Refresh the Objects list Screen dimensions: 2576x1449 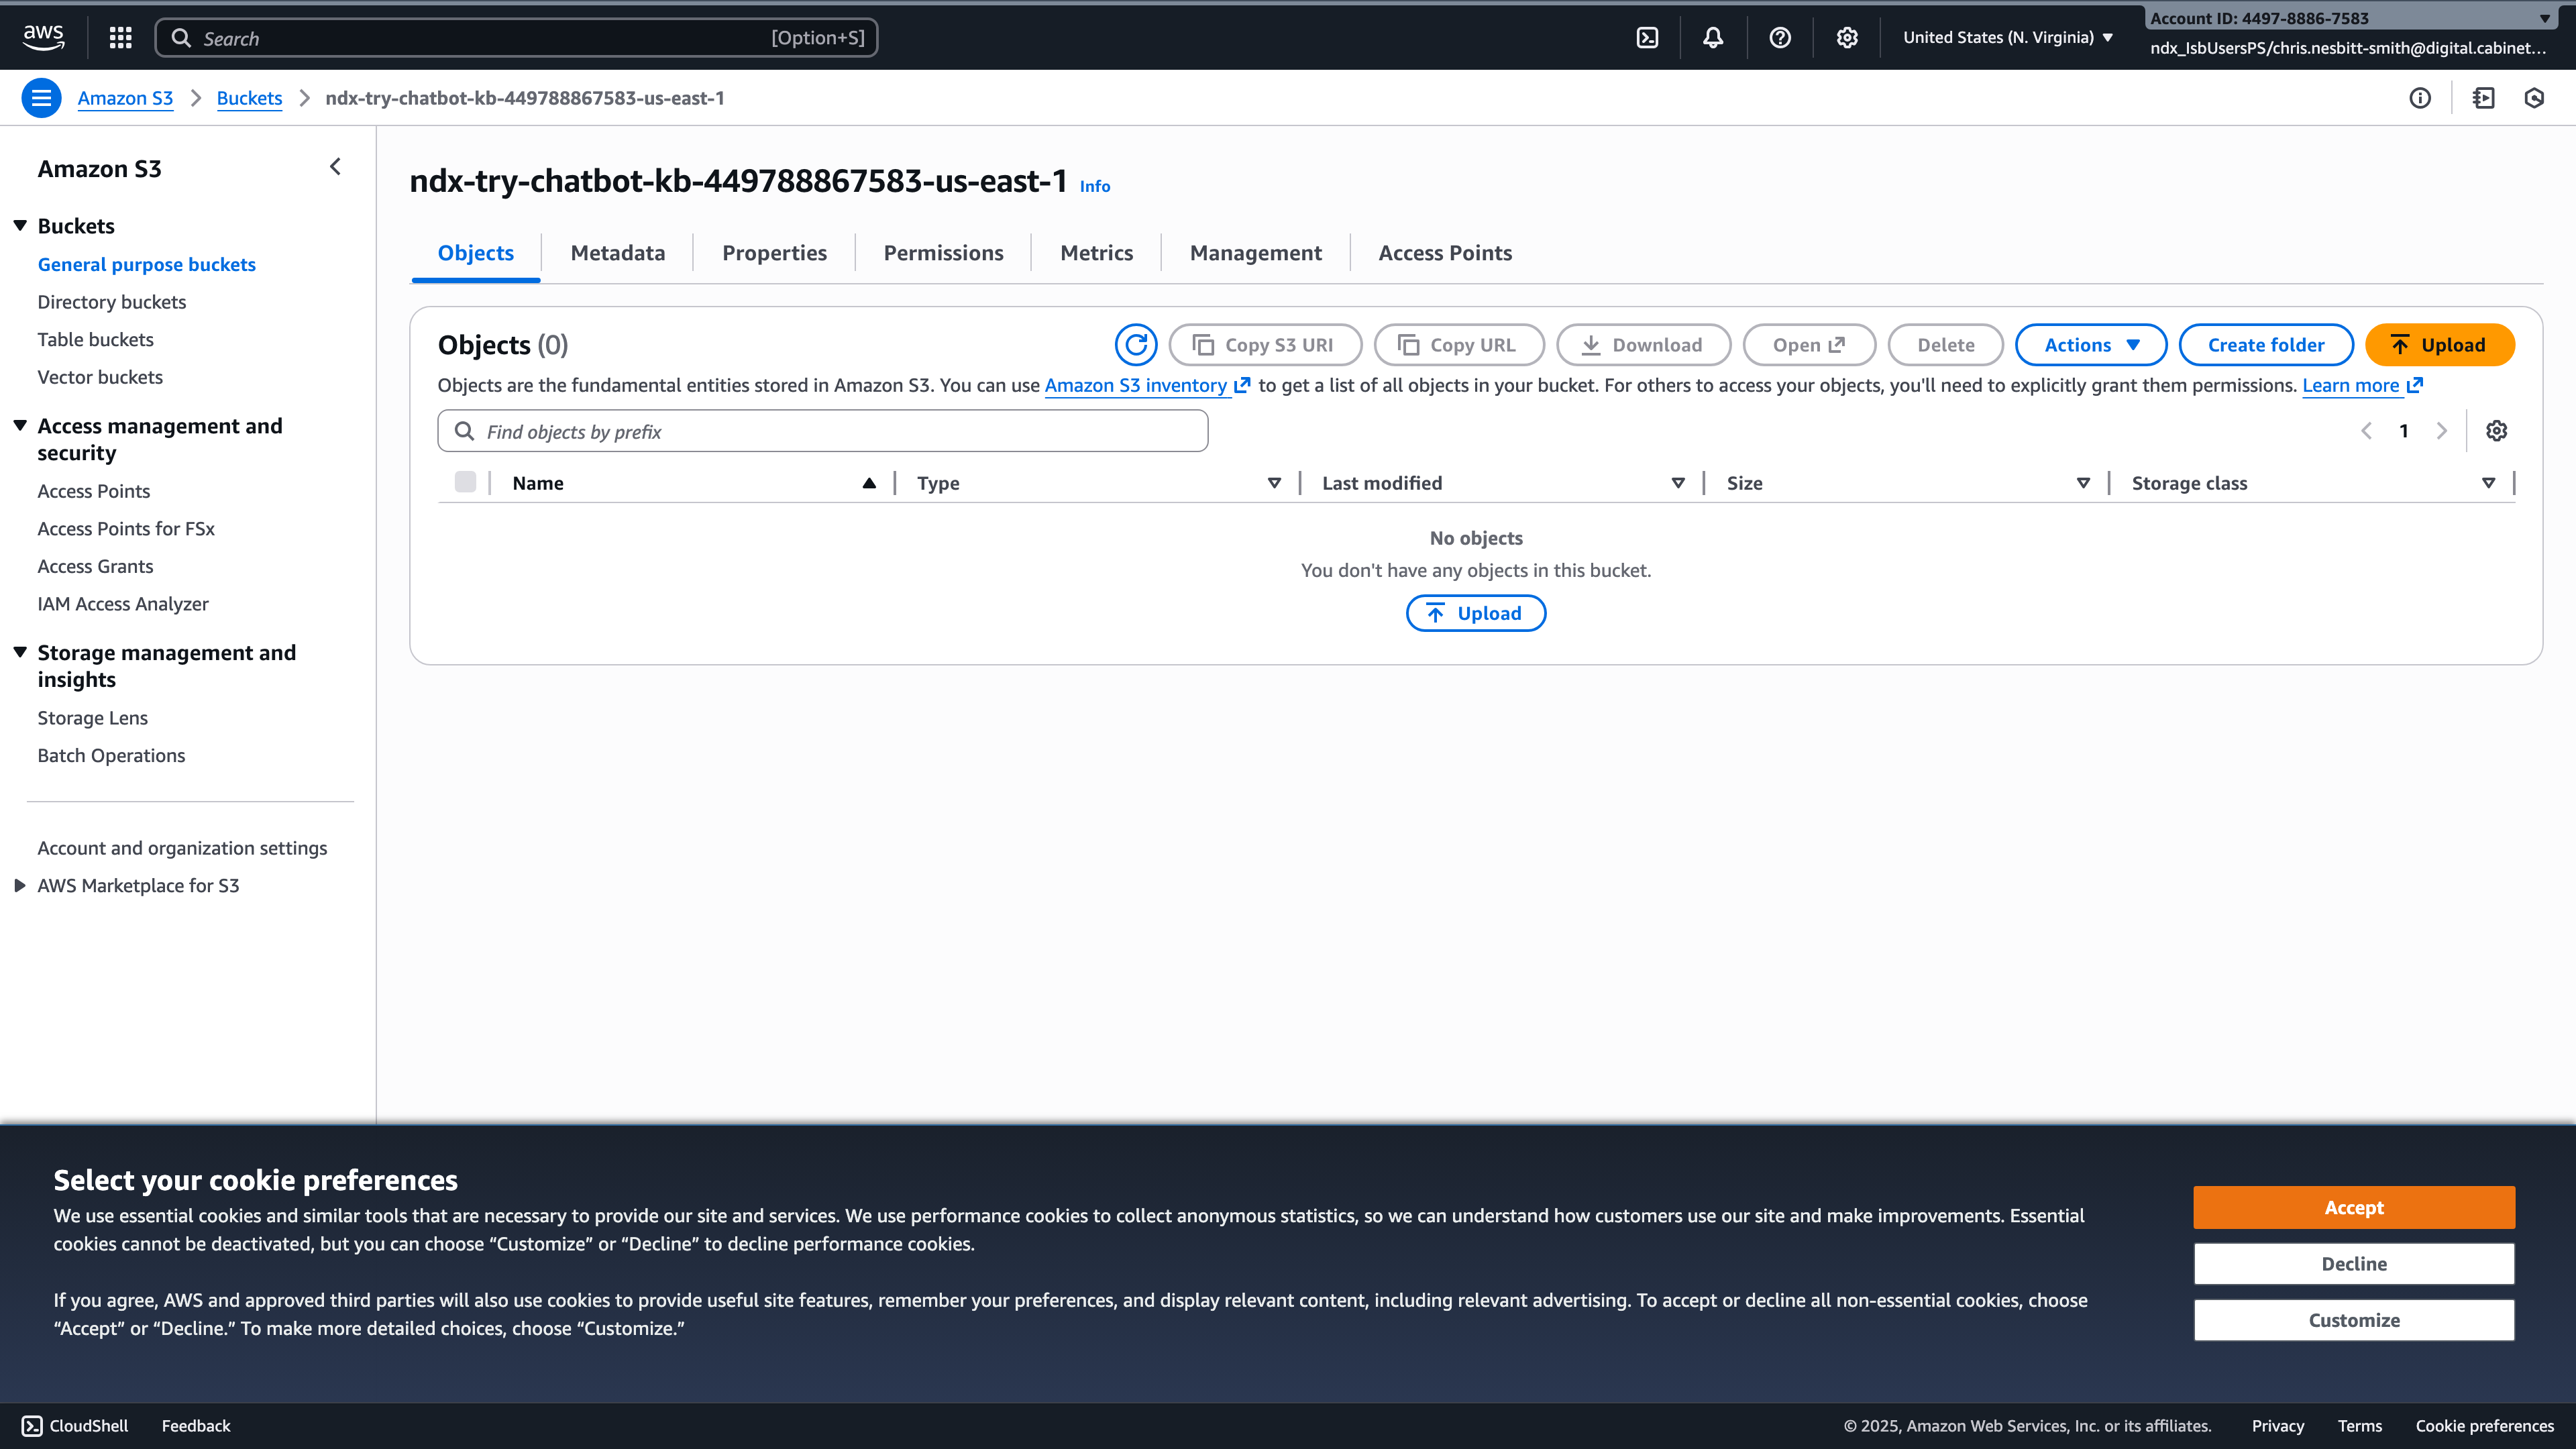tap(1136, 345)
